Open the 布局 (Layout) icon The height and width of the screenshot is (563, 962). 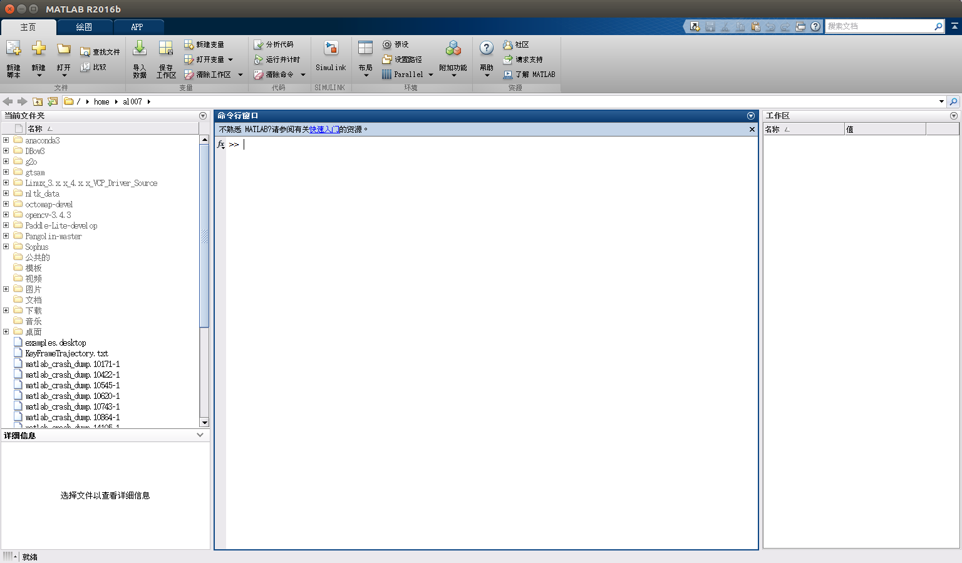[x=366, y=48]
